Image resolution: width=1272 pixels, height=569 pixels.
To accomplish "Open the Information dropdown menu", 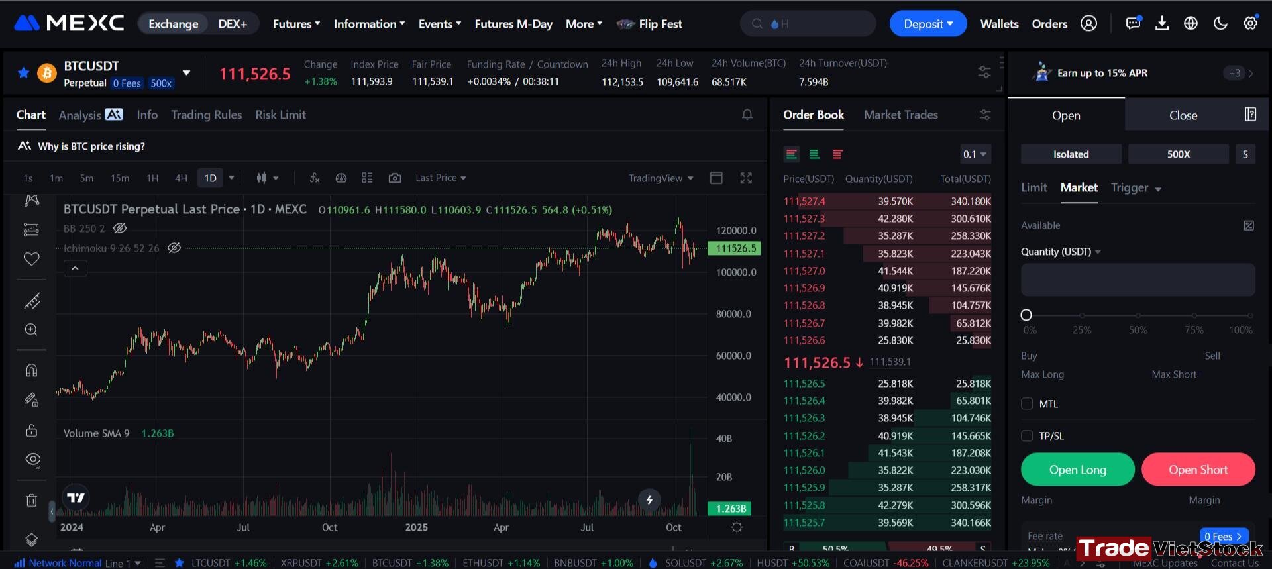I will (x=369, y=24).
